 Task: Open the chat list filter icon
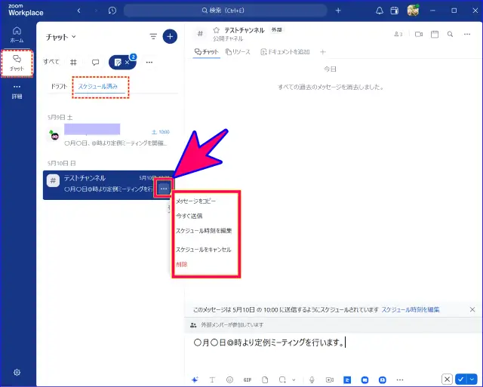point(153,37)
